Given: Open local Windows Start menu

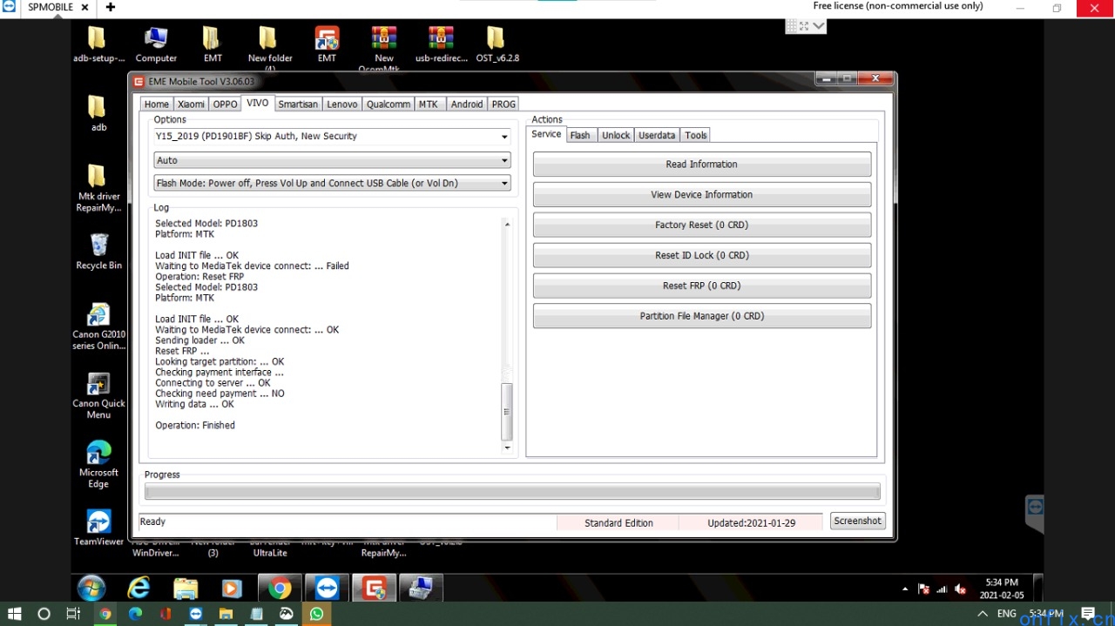Looking at the screenshot, I should coord(14,614).
